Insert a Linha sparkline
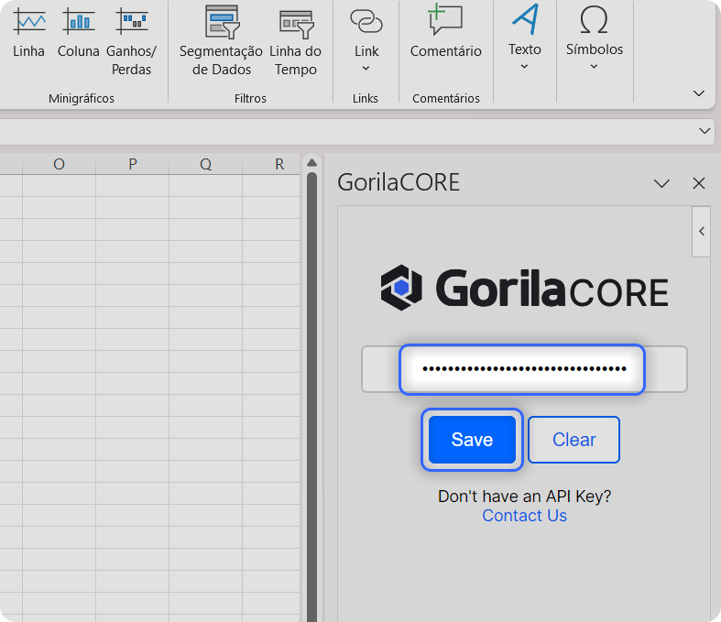Image resolution: width=721 pixels, height=622 pixels. tap(28, 33)
